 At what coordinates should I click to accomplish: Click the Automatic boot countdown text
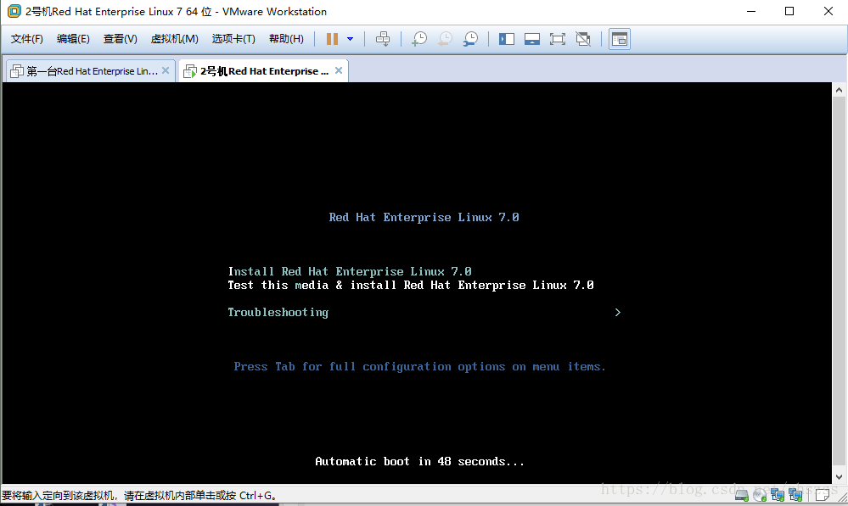click(419, 462)
